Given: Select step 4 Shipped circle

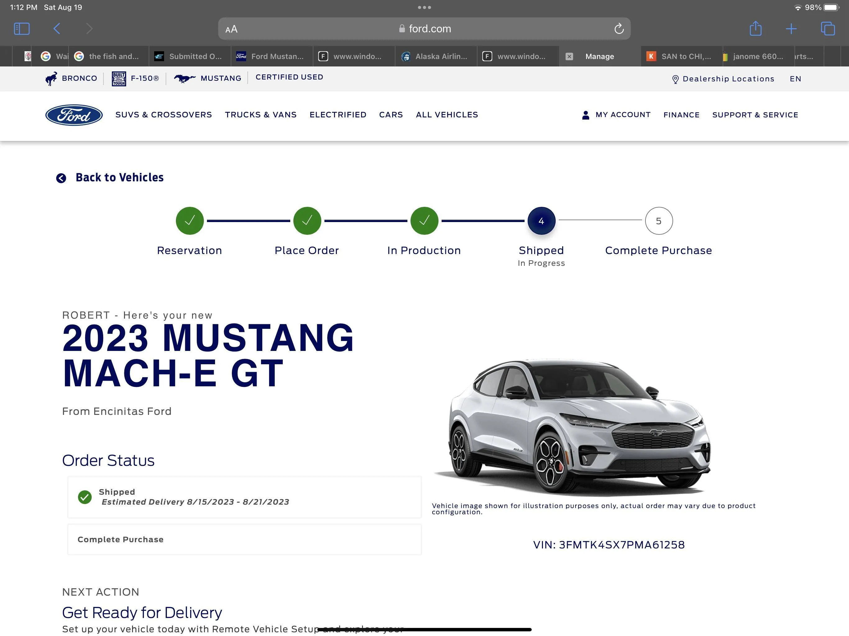Looking at the screenshot, I should tap(541, 221).
